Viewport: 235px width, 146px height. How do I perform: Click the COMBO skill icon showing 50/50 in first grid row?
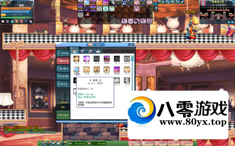[107, 59]
